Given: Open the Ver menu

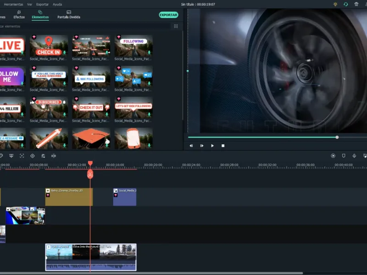Looking at the screenshot, I should coord(29,4).
